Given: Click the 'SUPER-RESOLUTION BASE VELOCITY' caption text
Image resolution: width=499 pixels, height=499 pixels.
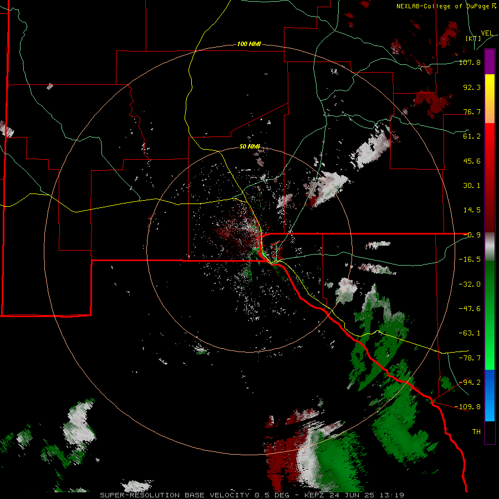Looking at the screenshot, I should [175, 495].
